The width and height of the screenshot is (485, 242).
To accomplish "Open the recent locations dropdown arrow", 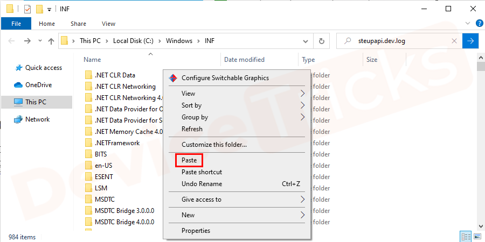I will pyautogui.click(x=40, y=41).
